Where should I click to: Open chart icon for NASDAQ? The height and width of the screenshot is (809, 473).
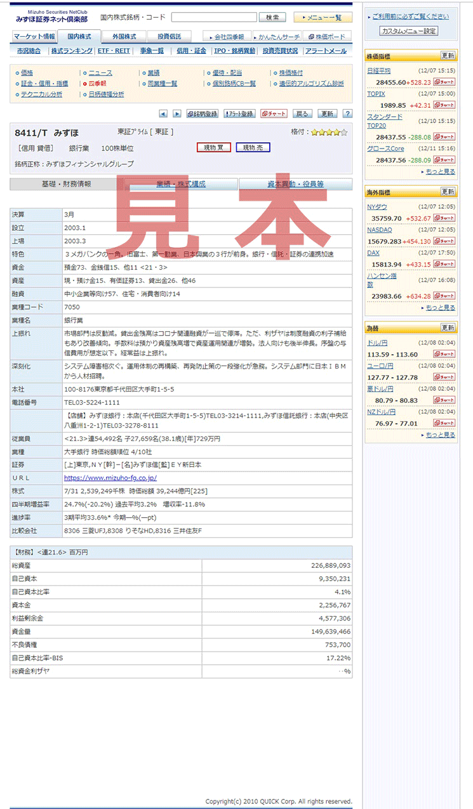(444, 241)
